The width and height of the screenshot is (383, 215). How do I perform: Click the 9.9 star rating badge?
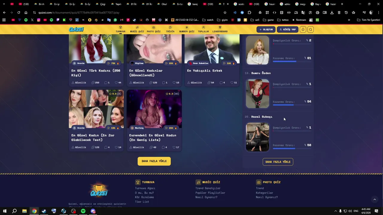(x=115, y=94)
